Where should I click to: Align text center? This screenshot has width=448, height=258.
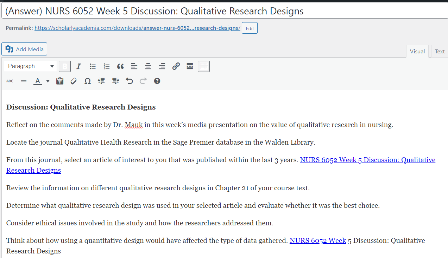pos(148,66)
